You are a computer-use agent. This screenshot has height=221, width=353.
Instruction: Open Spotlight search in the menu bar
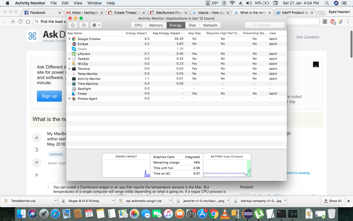pyautogui.click(x=327, y=3)
